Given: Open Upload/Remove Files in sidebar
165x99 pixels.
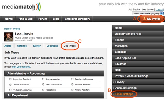Looking at the screenshot, I should (x=138, y=34).
